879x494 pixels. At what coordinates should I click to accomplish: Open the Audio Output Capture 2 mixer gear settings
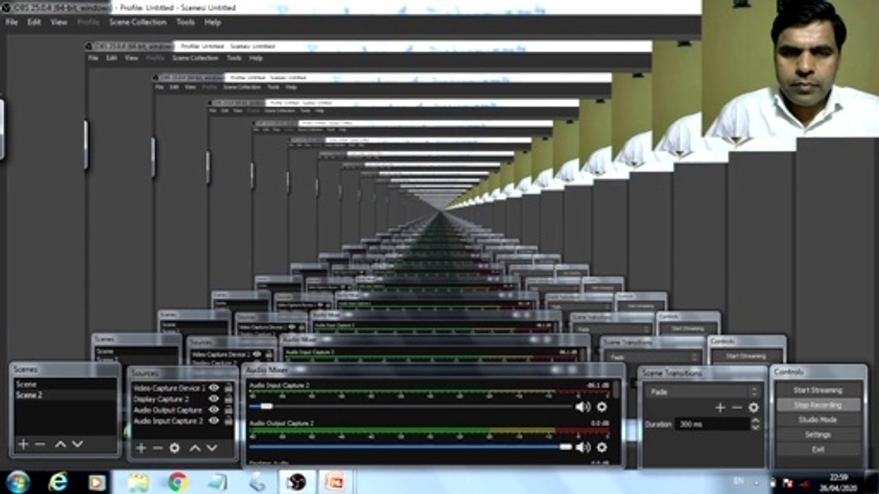coord(602,447)
